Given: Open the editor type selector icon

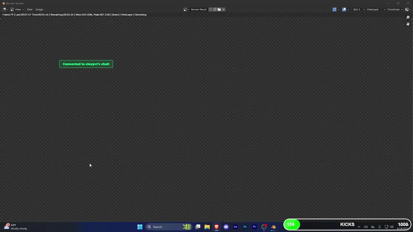Looking at the screenshot, I should [x=5, y=9].
